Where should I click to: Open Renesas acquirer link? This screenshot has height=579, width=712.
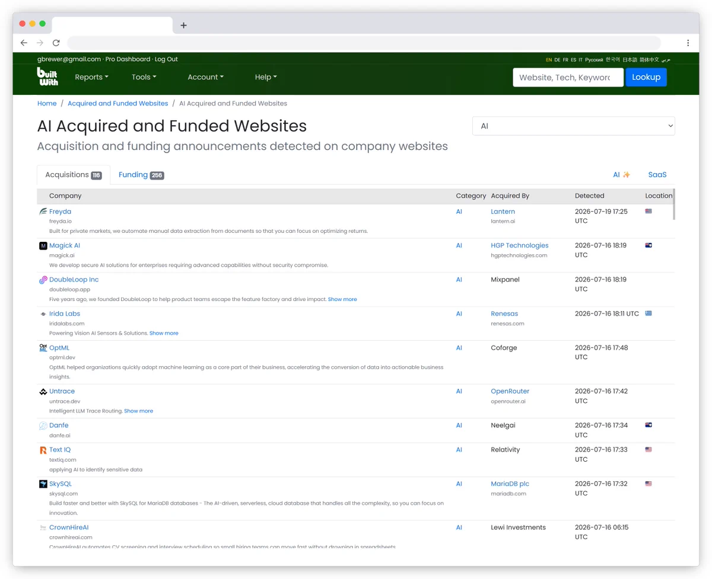point(504,314)
